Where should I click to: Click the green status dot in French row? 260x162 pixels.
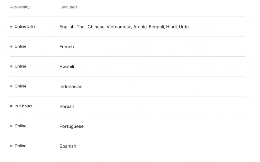point(11,46)
